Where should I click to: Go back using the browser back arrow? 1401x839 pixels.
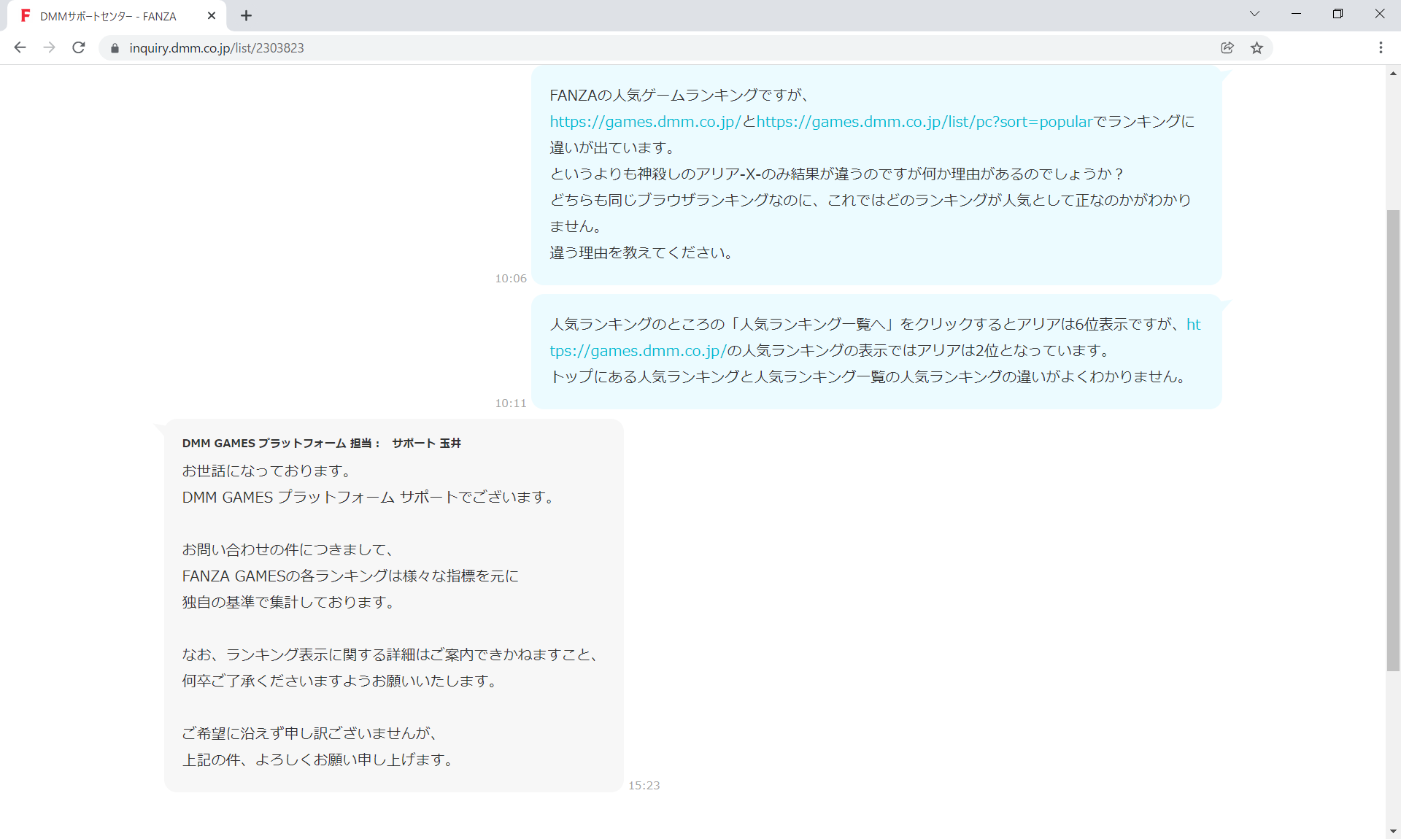(20, 47)
